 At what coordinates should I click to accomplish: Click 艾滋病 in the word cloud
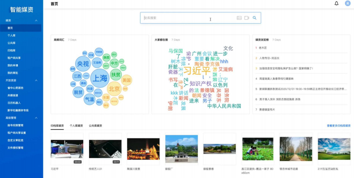[x=226, y=69]
